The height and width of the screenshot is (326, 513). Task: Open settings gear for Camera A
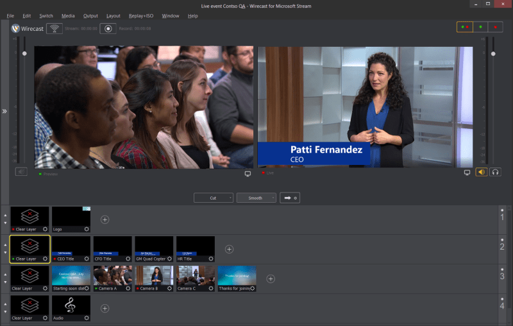click(x=128, y=288)
